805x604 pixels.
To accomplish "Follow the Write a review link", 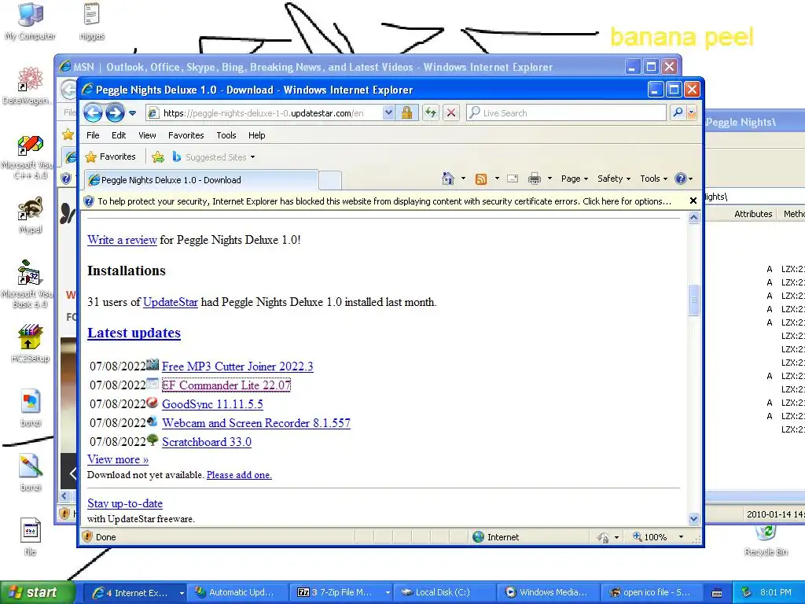I will tap(122, 240).
